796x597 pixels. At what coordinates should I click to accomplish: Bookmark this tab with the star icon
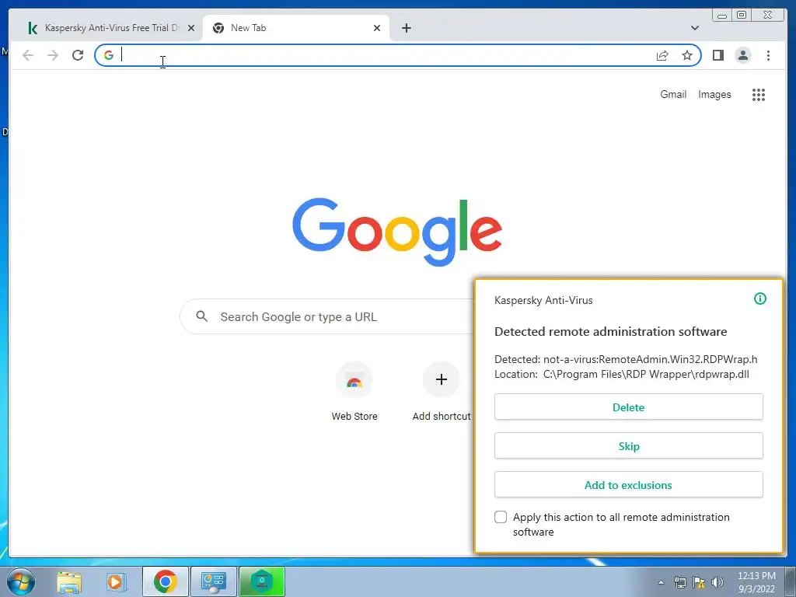pyautogui.click(x=687, y=55)
